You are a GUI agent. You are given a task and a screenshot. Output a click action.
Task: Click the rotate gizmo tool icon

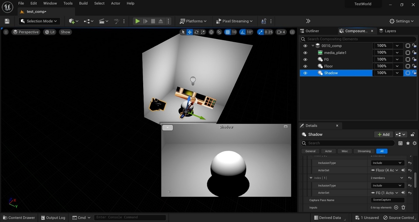click(x=197, y=32)
